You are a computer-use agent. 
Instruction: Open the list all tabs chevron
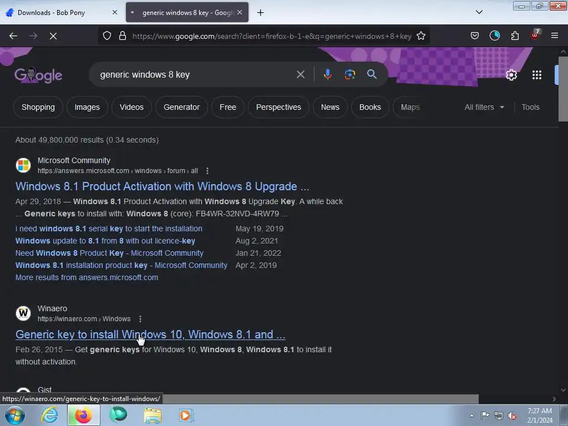479,12
